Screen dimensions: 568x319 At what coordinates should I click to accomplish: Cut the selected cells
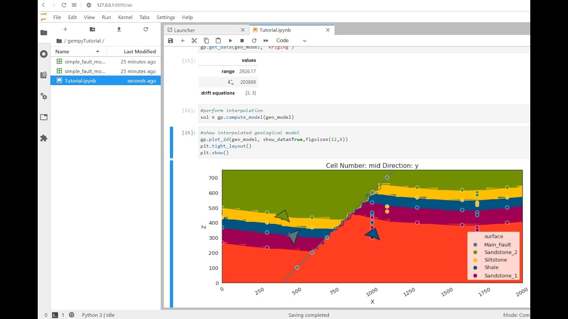coord(194,40)
